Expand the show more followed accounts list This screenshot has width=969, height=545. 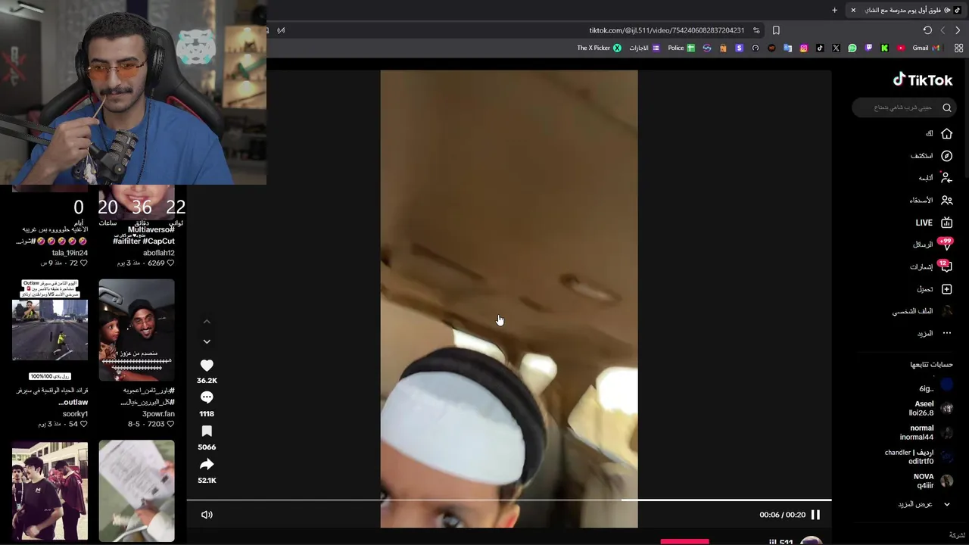922,504
